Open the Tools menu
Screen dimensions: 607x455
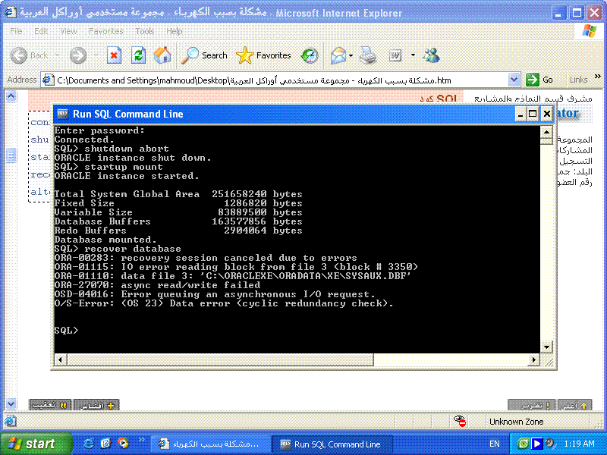tap(144, 31)
